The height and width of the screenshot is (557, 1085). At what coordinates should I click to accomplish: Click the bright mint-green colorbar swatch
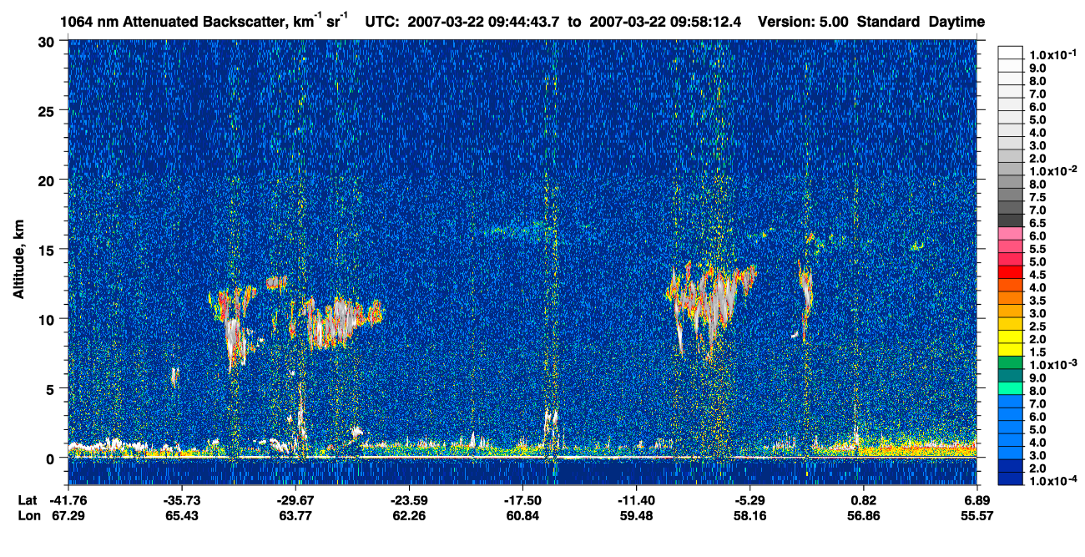click(1011, 388)
